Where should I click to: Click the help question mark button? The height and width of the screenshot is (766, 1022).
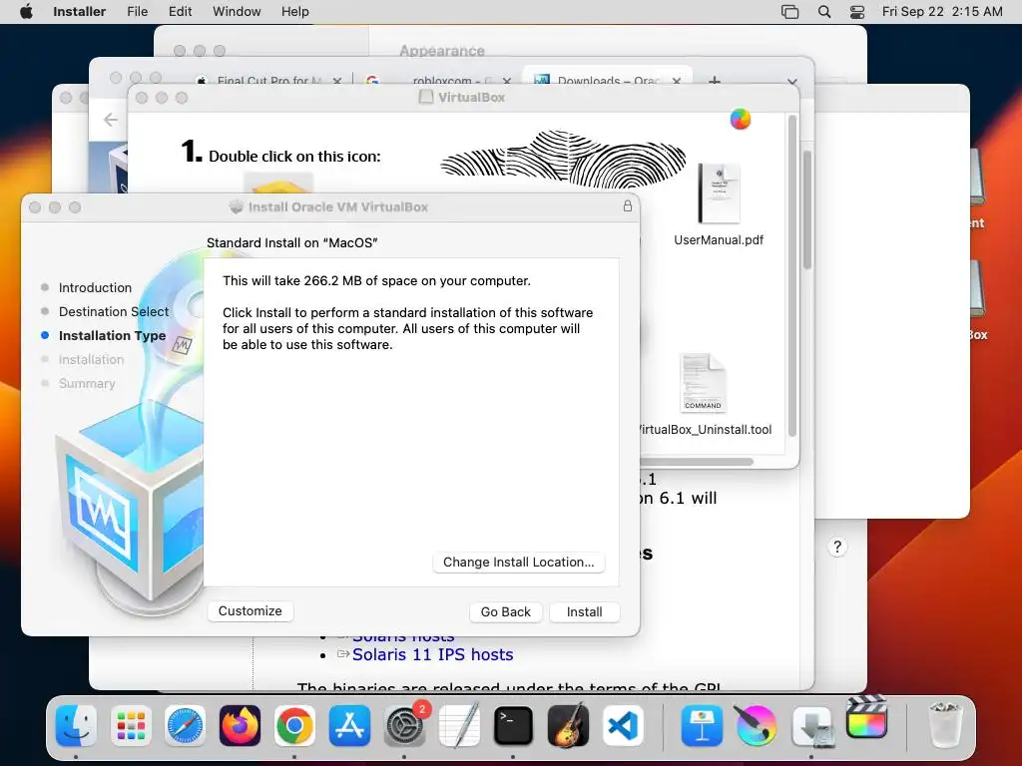pyautogui.click(x=837, y=547)
